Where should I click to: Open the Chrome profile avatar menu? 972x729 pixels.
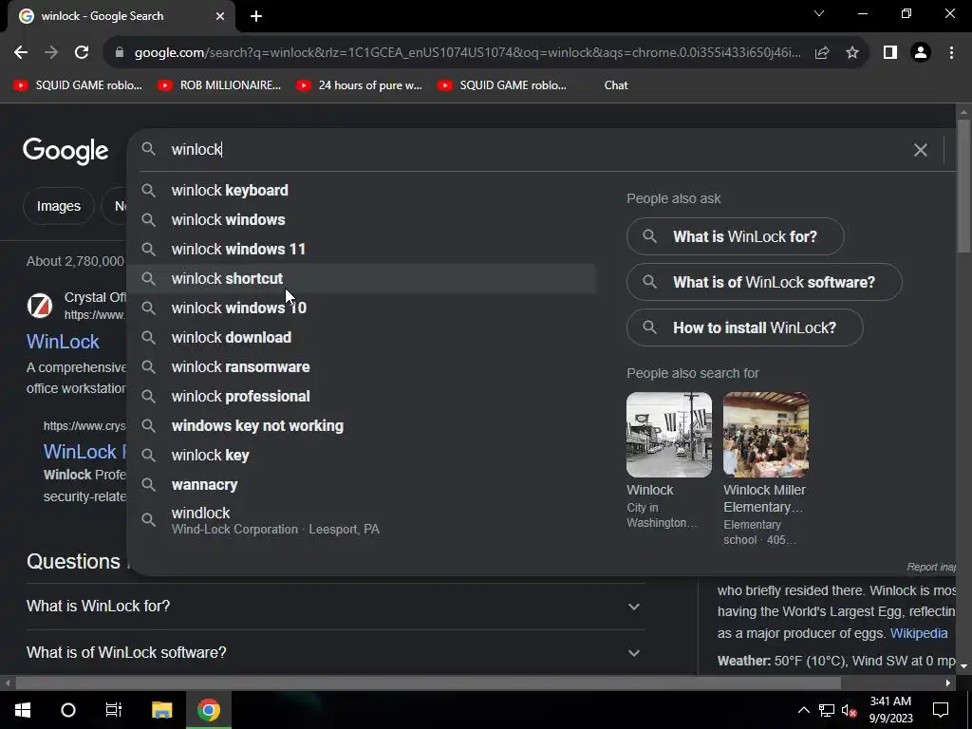pyautogui.click(x=921, y=53)
